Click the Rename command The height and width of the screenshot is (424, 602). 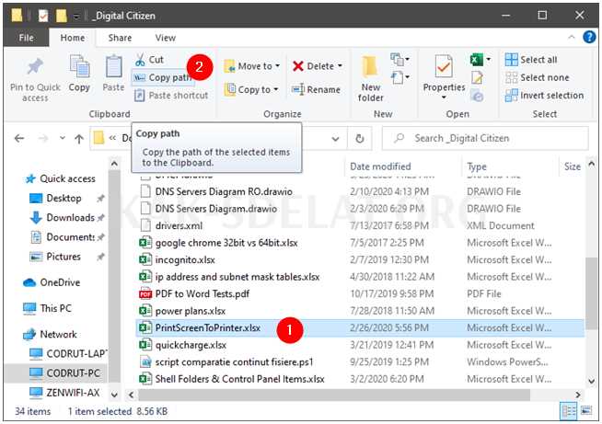point(316,90)
